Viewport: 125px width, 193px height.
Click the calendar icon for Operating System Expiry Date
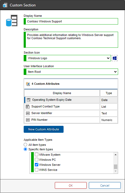28,100
